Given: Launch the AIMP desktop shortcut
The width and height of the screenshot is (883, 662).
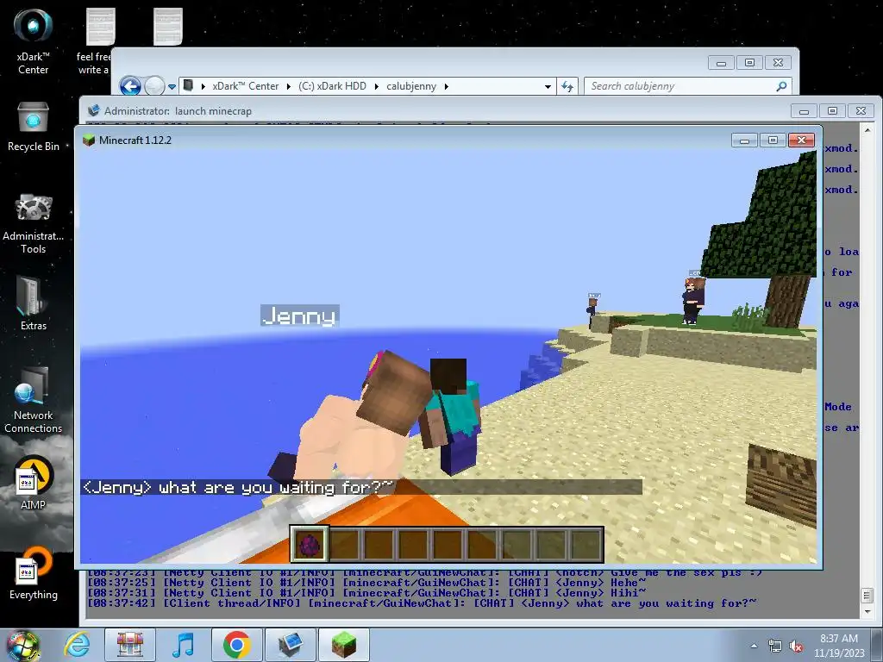Looking at the screenshot, I should [34, 483].
